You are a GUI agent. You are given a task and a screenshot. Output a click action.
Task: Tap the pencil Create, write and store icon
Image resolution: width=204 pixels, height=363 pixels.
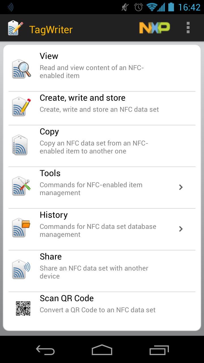tap(22, 107)
